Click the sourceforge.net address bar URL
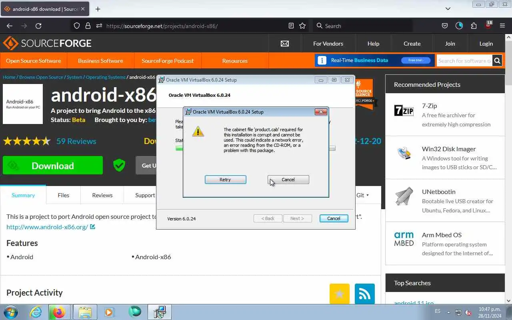The image size is (512, 320). click(162, 26)
